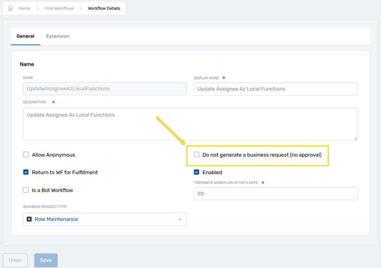This screenshot has width=381, height=268.
Task: Check Do not generate a business request
Action: pyautogui.click(x=196, y=154)
